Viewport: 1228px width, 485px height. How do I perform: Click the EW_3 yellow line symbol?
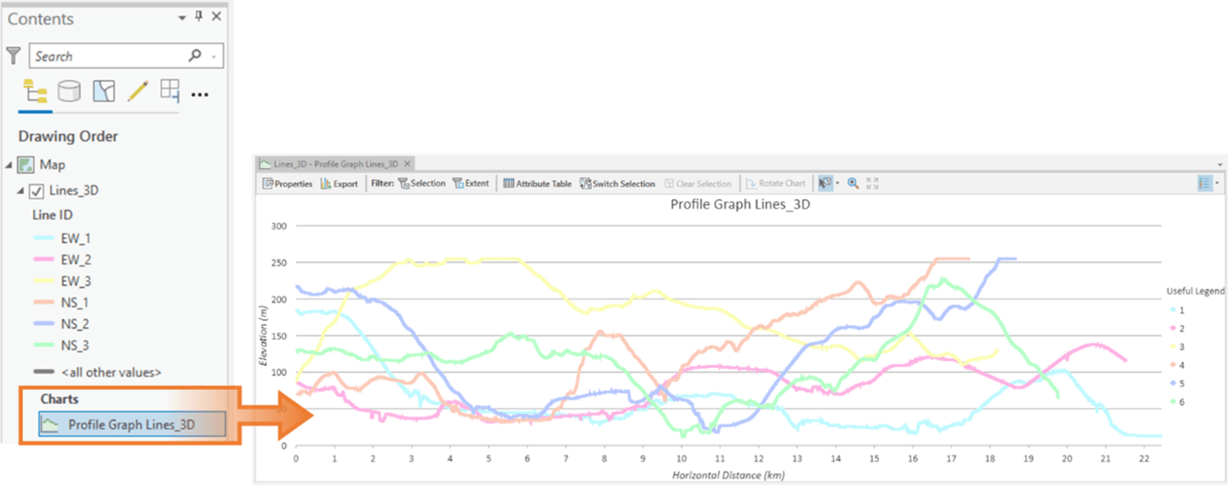pyautogui.click(x=44, y=281)
